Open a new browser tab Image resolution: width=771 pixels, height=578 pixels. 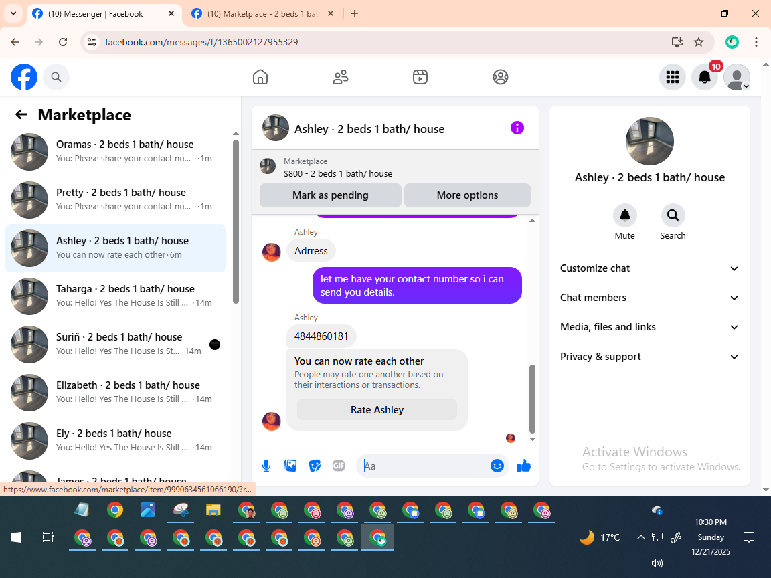(x=355, y=14)
